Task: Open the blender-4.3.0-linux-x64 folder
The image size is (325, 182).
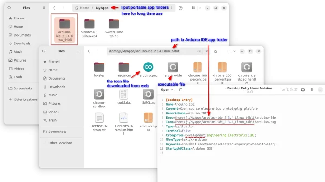Action: click(89, 28)
